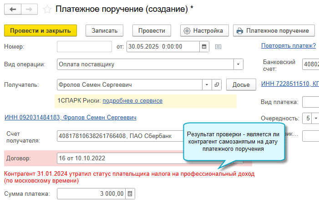Open the подробнее о сервисе link

[132, 100]
